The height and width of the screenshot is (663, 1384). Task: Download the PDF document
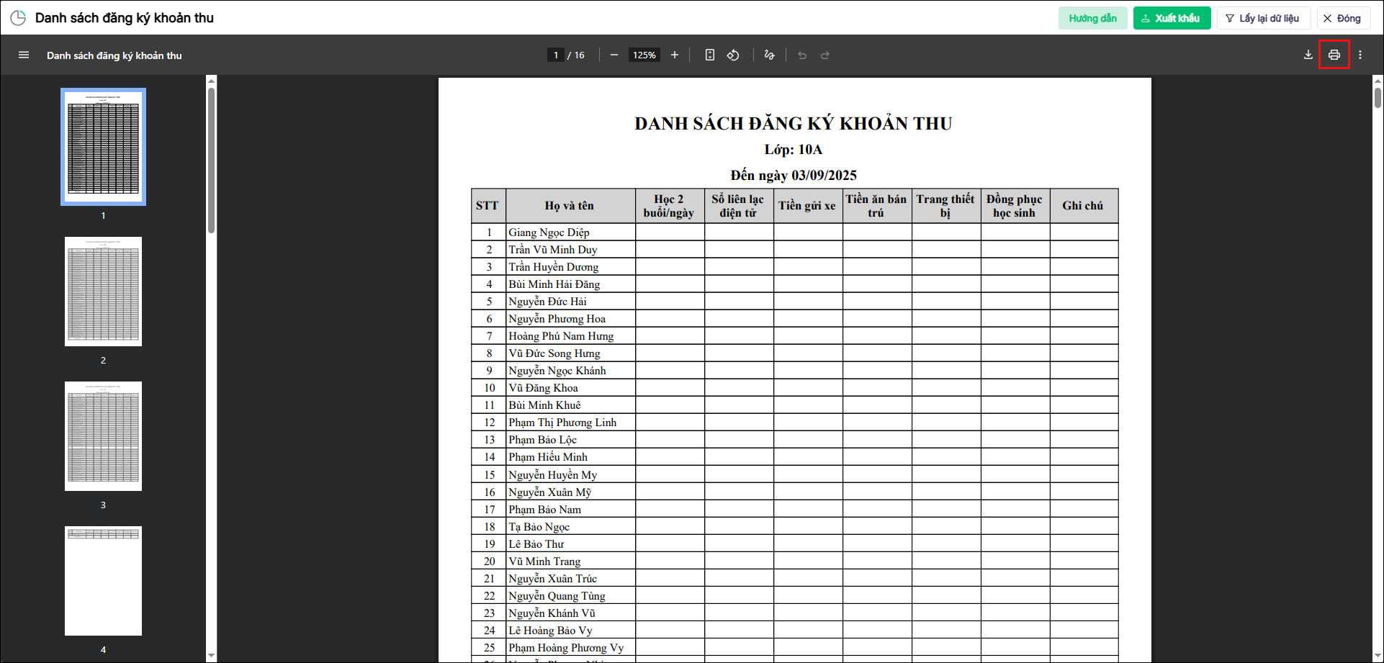tap(1308, 55)
